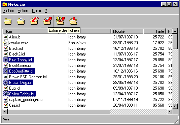This screenshot has width=180, height=125.
Task: Click the add files toolbar icon
Action: tap(34, 21)
